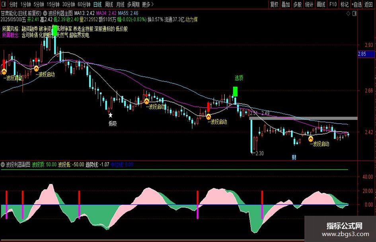Click the panel layout icon left of 分时
The height and width of the screenshot is (242, 376).
[4, 4]
